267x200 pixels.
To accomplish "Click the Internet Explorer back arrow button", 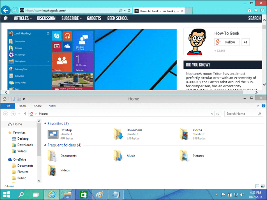I will [x=6, y=11].
